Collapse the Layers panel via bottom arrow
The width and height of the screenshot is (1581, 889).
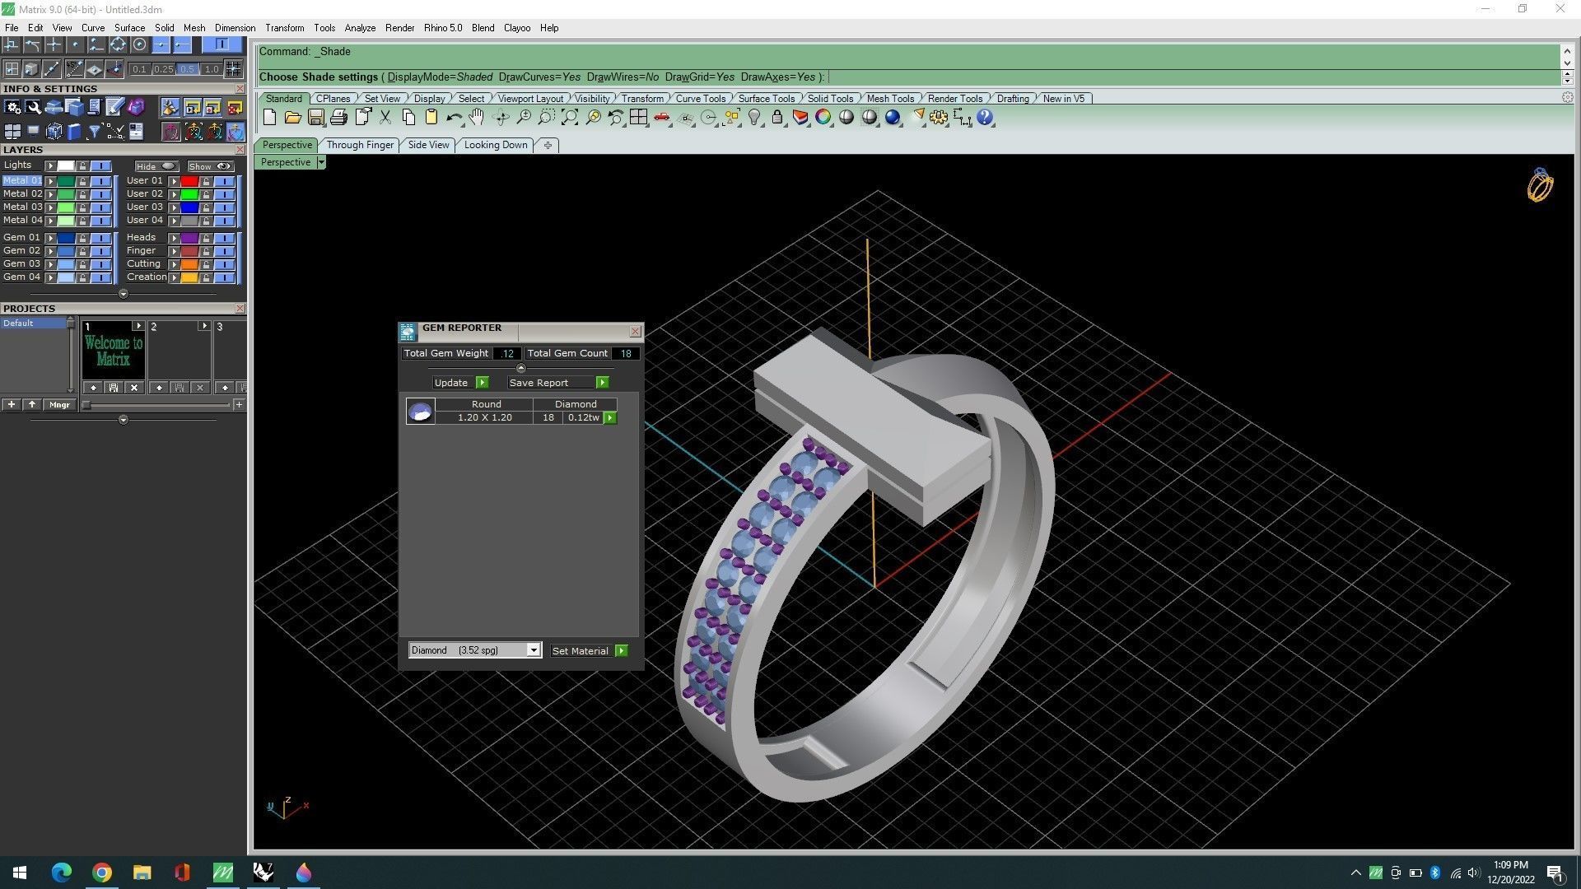(124, 294)
